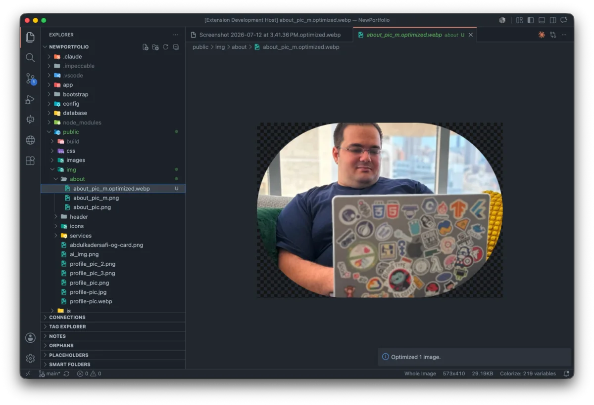This screenshot has height=405, width=594.
Task: Click the image preview in editor
Action: click(380, 210)
